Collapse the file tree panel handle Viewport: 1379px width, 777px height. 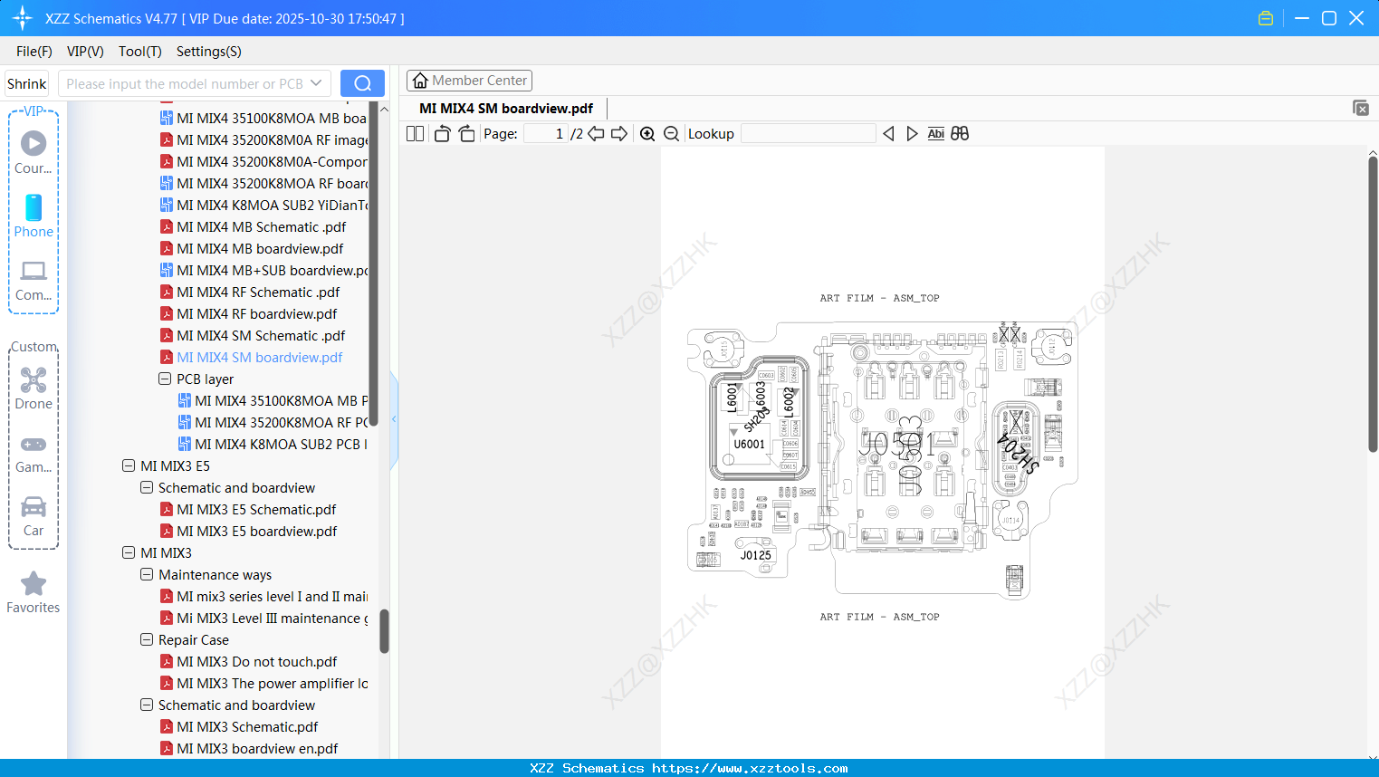[394, 419]
